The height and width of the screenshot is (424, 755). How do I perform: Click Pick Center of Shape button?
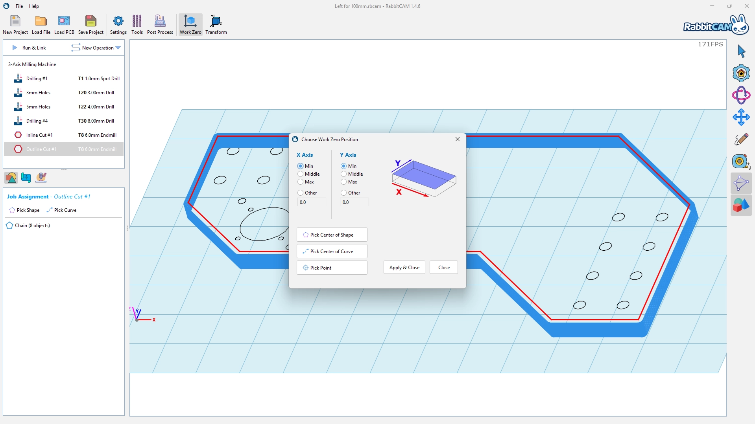click(332, 235)
